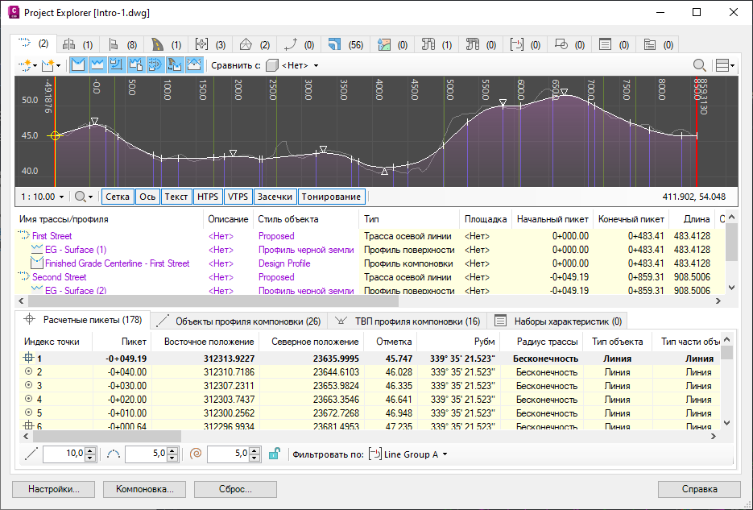Click the line interval input field 10,0

[x=64, y=454]
